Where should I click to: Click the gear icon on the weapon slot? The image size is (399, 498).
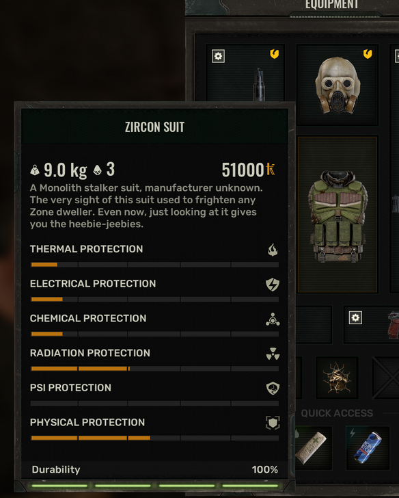click(218, 56)
